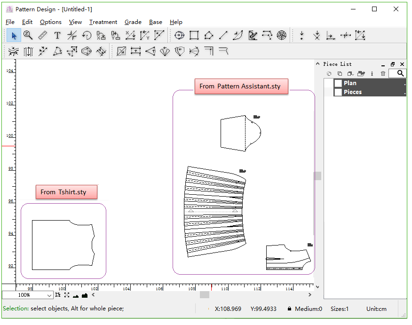Open the Grade menu
The width and height of the screenshot is (412, 325).
click(133, 22)
